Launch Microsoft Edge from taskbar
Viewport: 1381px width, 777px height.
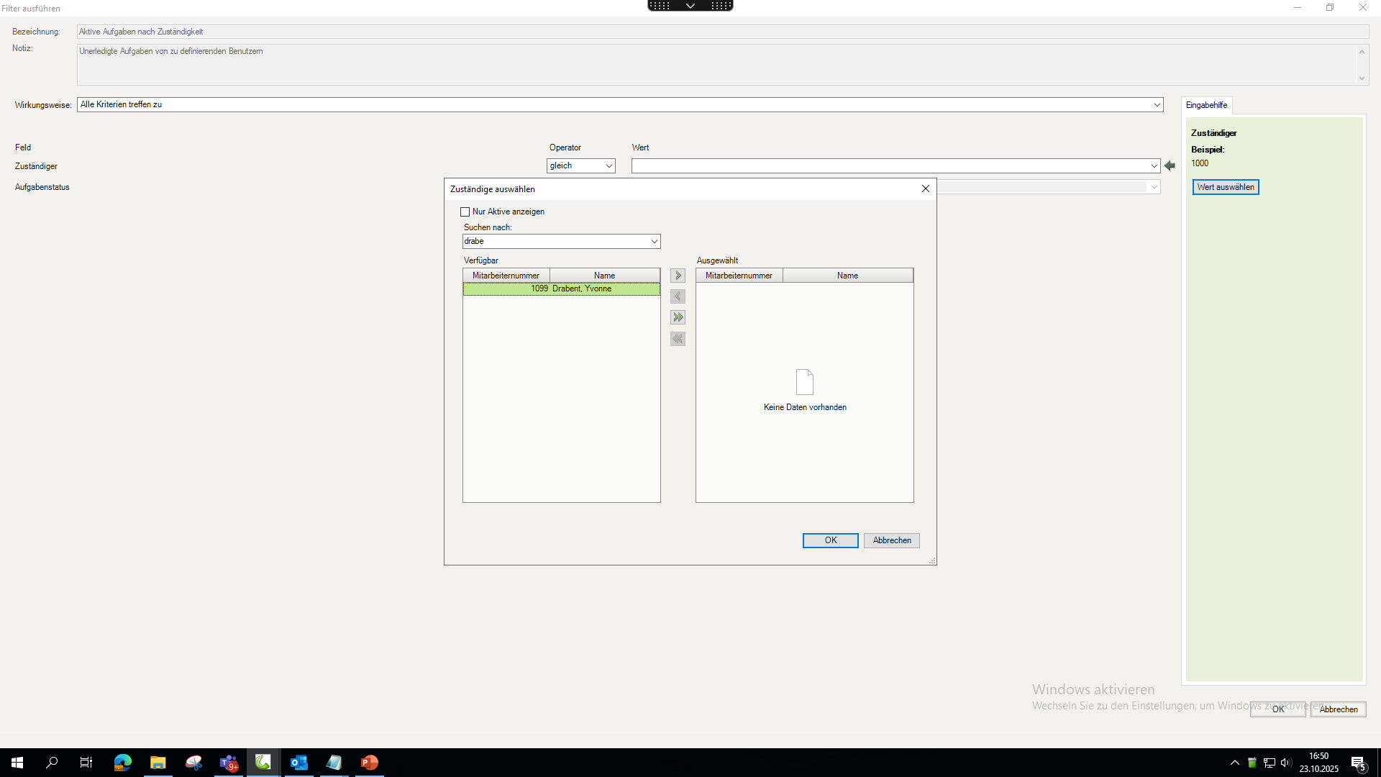122,763
